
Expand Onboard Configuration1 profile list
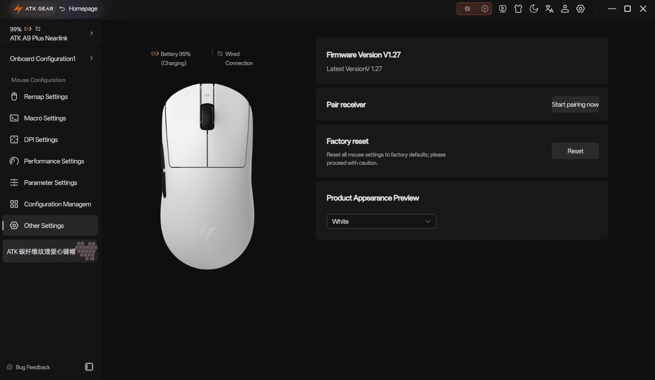click(x=51, y=59)
